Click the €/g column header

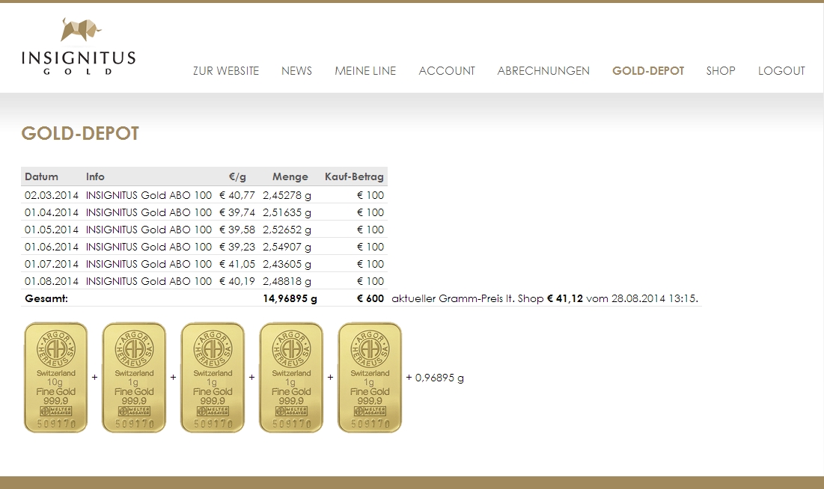[x=237, y=177]
